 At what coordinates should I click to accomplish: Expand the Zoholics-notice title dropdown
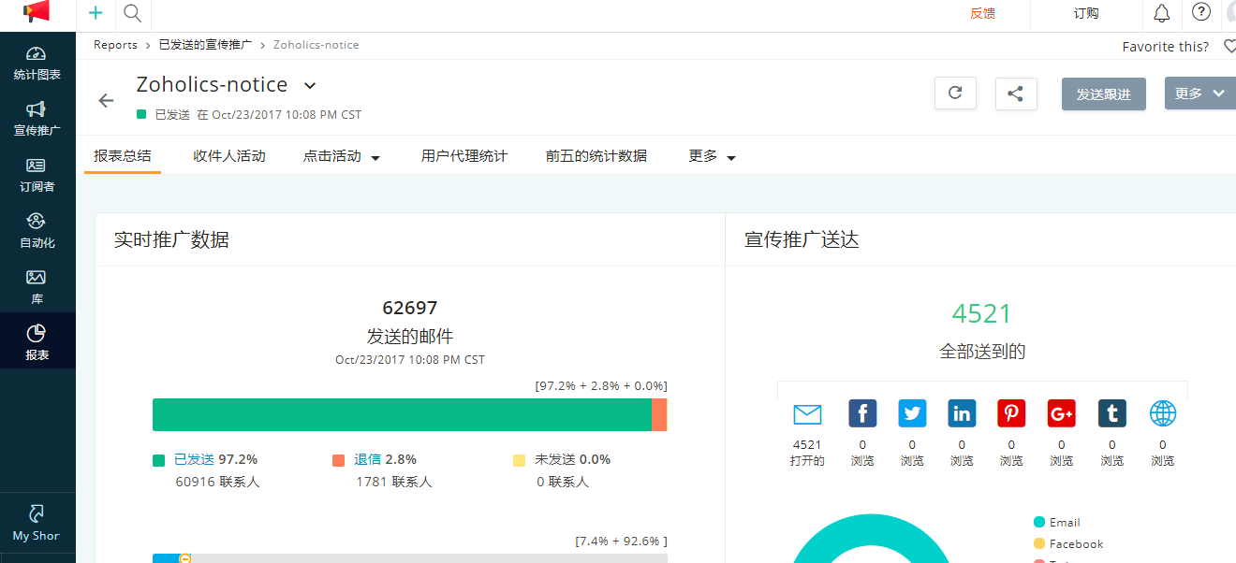(x=309, y=84)
